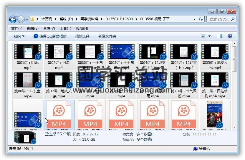Image resolution: width=245 pixels, height=160 pixels.
Task: Select video 第07讲：地支关系.mp4
Action: click(x=59, y=85)
